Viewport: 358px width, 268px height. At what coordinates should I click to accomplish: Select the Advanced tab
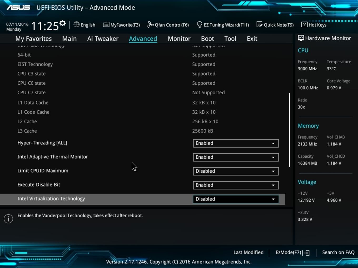(143, 39)
